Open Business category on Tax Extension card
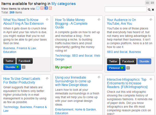Viewport: 156px width, 115px height. (9, 48)
